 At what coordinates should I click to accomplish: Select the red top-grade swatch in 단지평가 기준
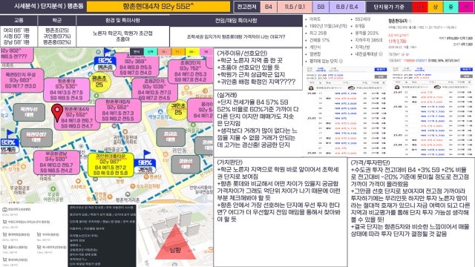coord(420,7)
